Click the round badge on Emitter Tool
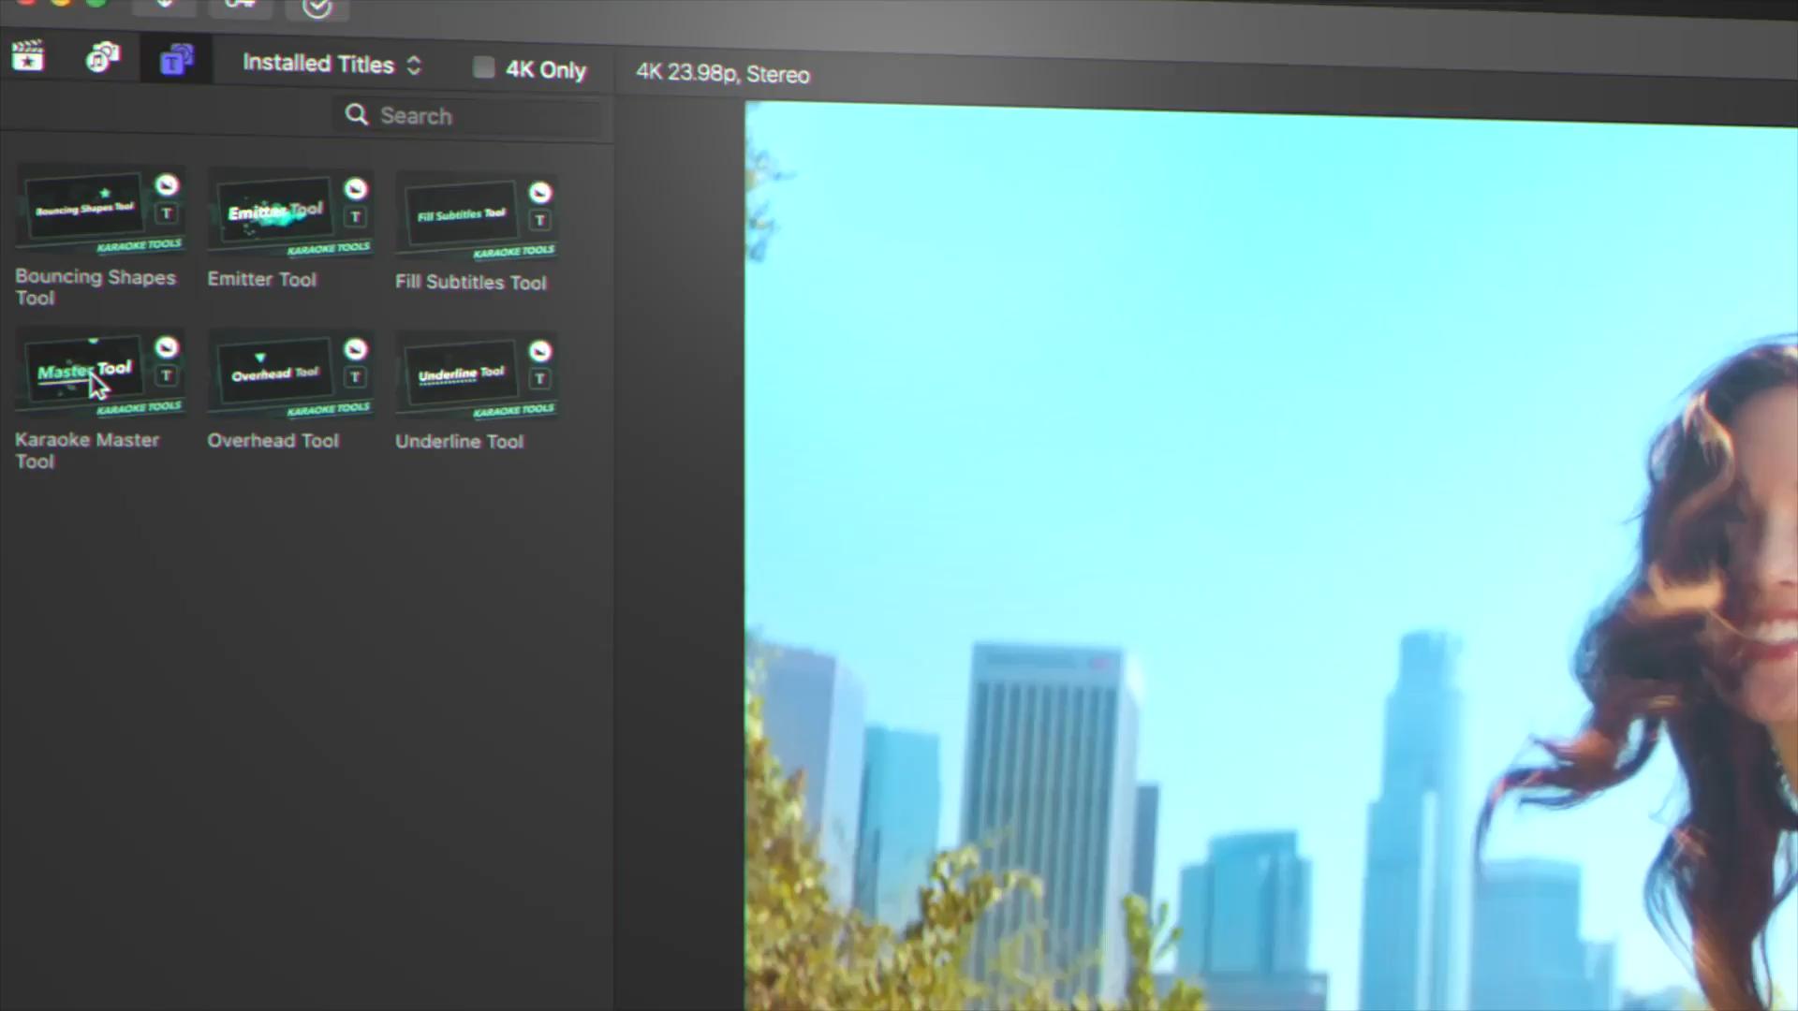This screenshot has height=1011, width=1798. (x=356, y=189)
